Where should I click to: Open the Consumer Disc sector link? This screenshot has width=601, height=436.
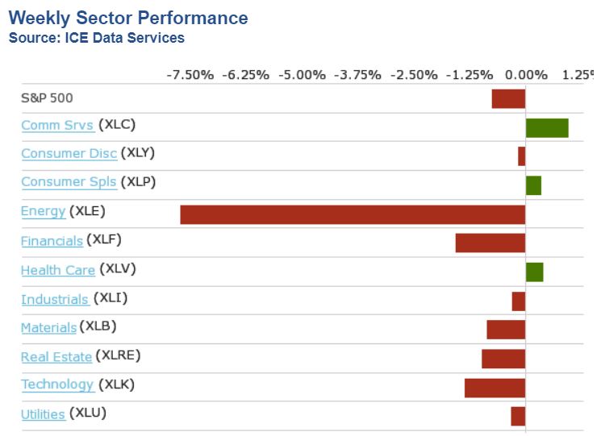click(69, 154)
